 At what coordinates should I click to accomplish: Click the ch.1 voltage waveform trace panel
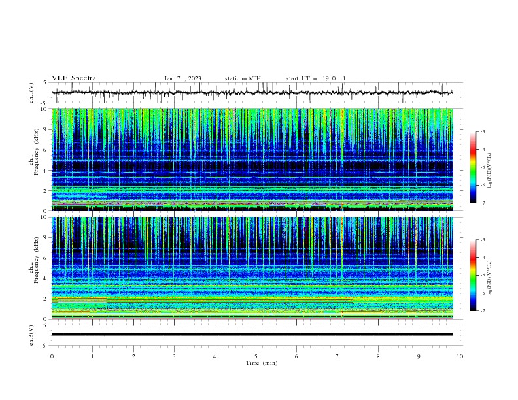tap(257, 93)
